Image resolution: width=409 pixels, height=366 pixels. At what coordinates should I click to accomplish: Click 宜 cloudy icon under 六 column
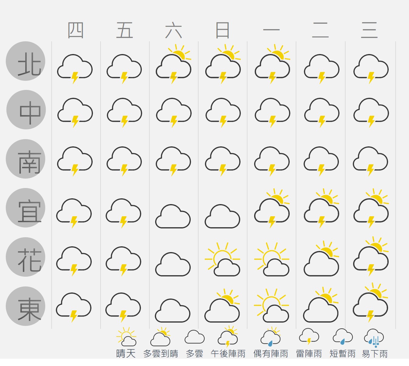pos(173,216)
